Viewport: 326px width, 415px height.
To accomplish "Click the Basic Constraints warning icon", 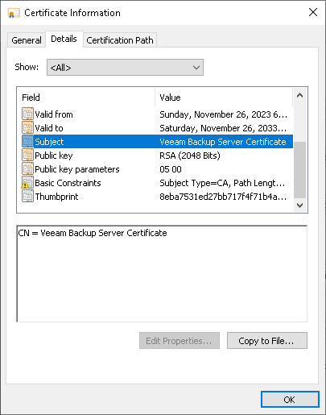I will 27,183.
